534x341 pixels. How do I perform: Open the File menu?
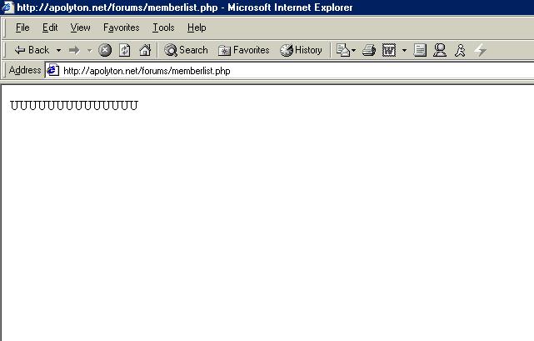(x=22, y=28)
